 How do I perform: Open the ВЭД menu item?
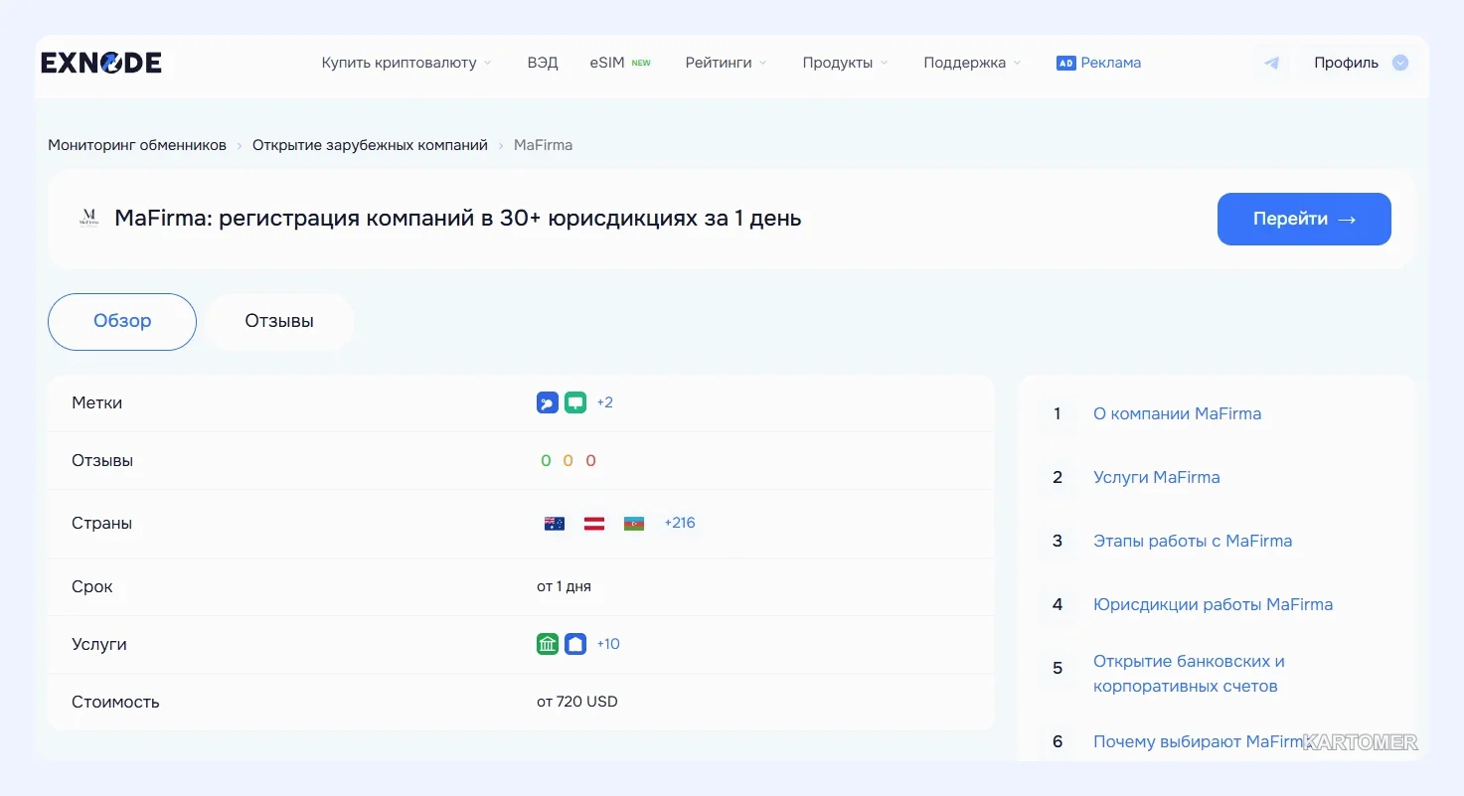pyautogui.click(x=543, y=63)
